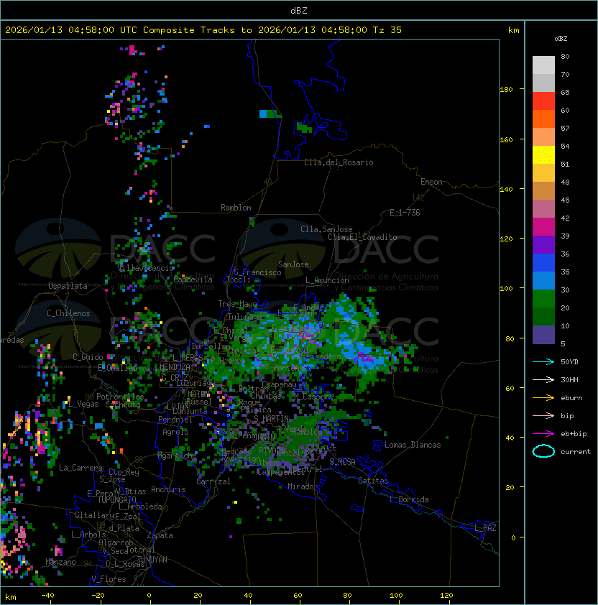Pick the purple 36-39 dBZ color band
The image size is (598, 605).
(x=543, y=245)
